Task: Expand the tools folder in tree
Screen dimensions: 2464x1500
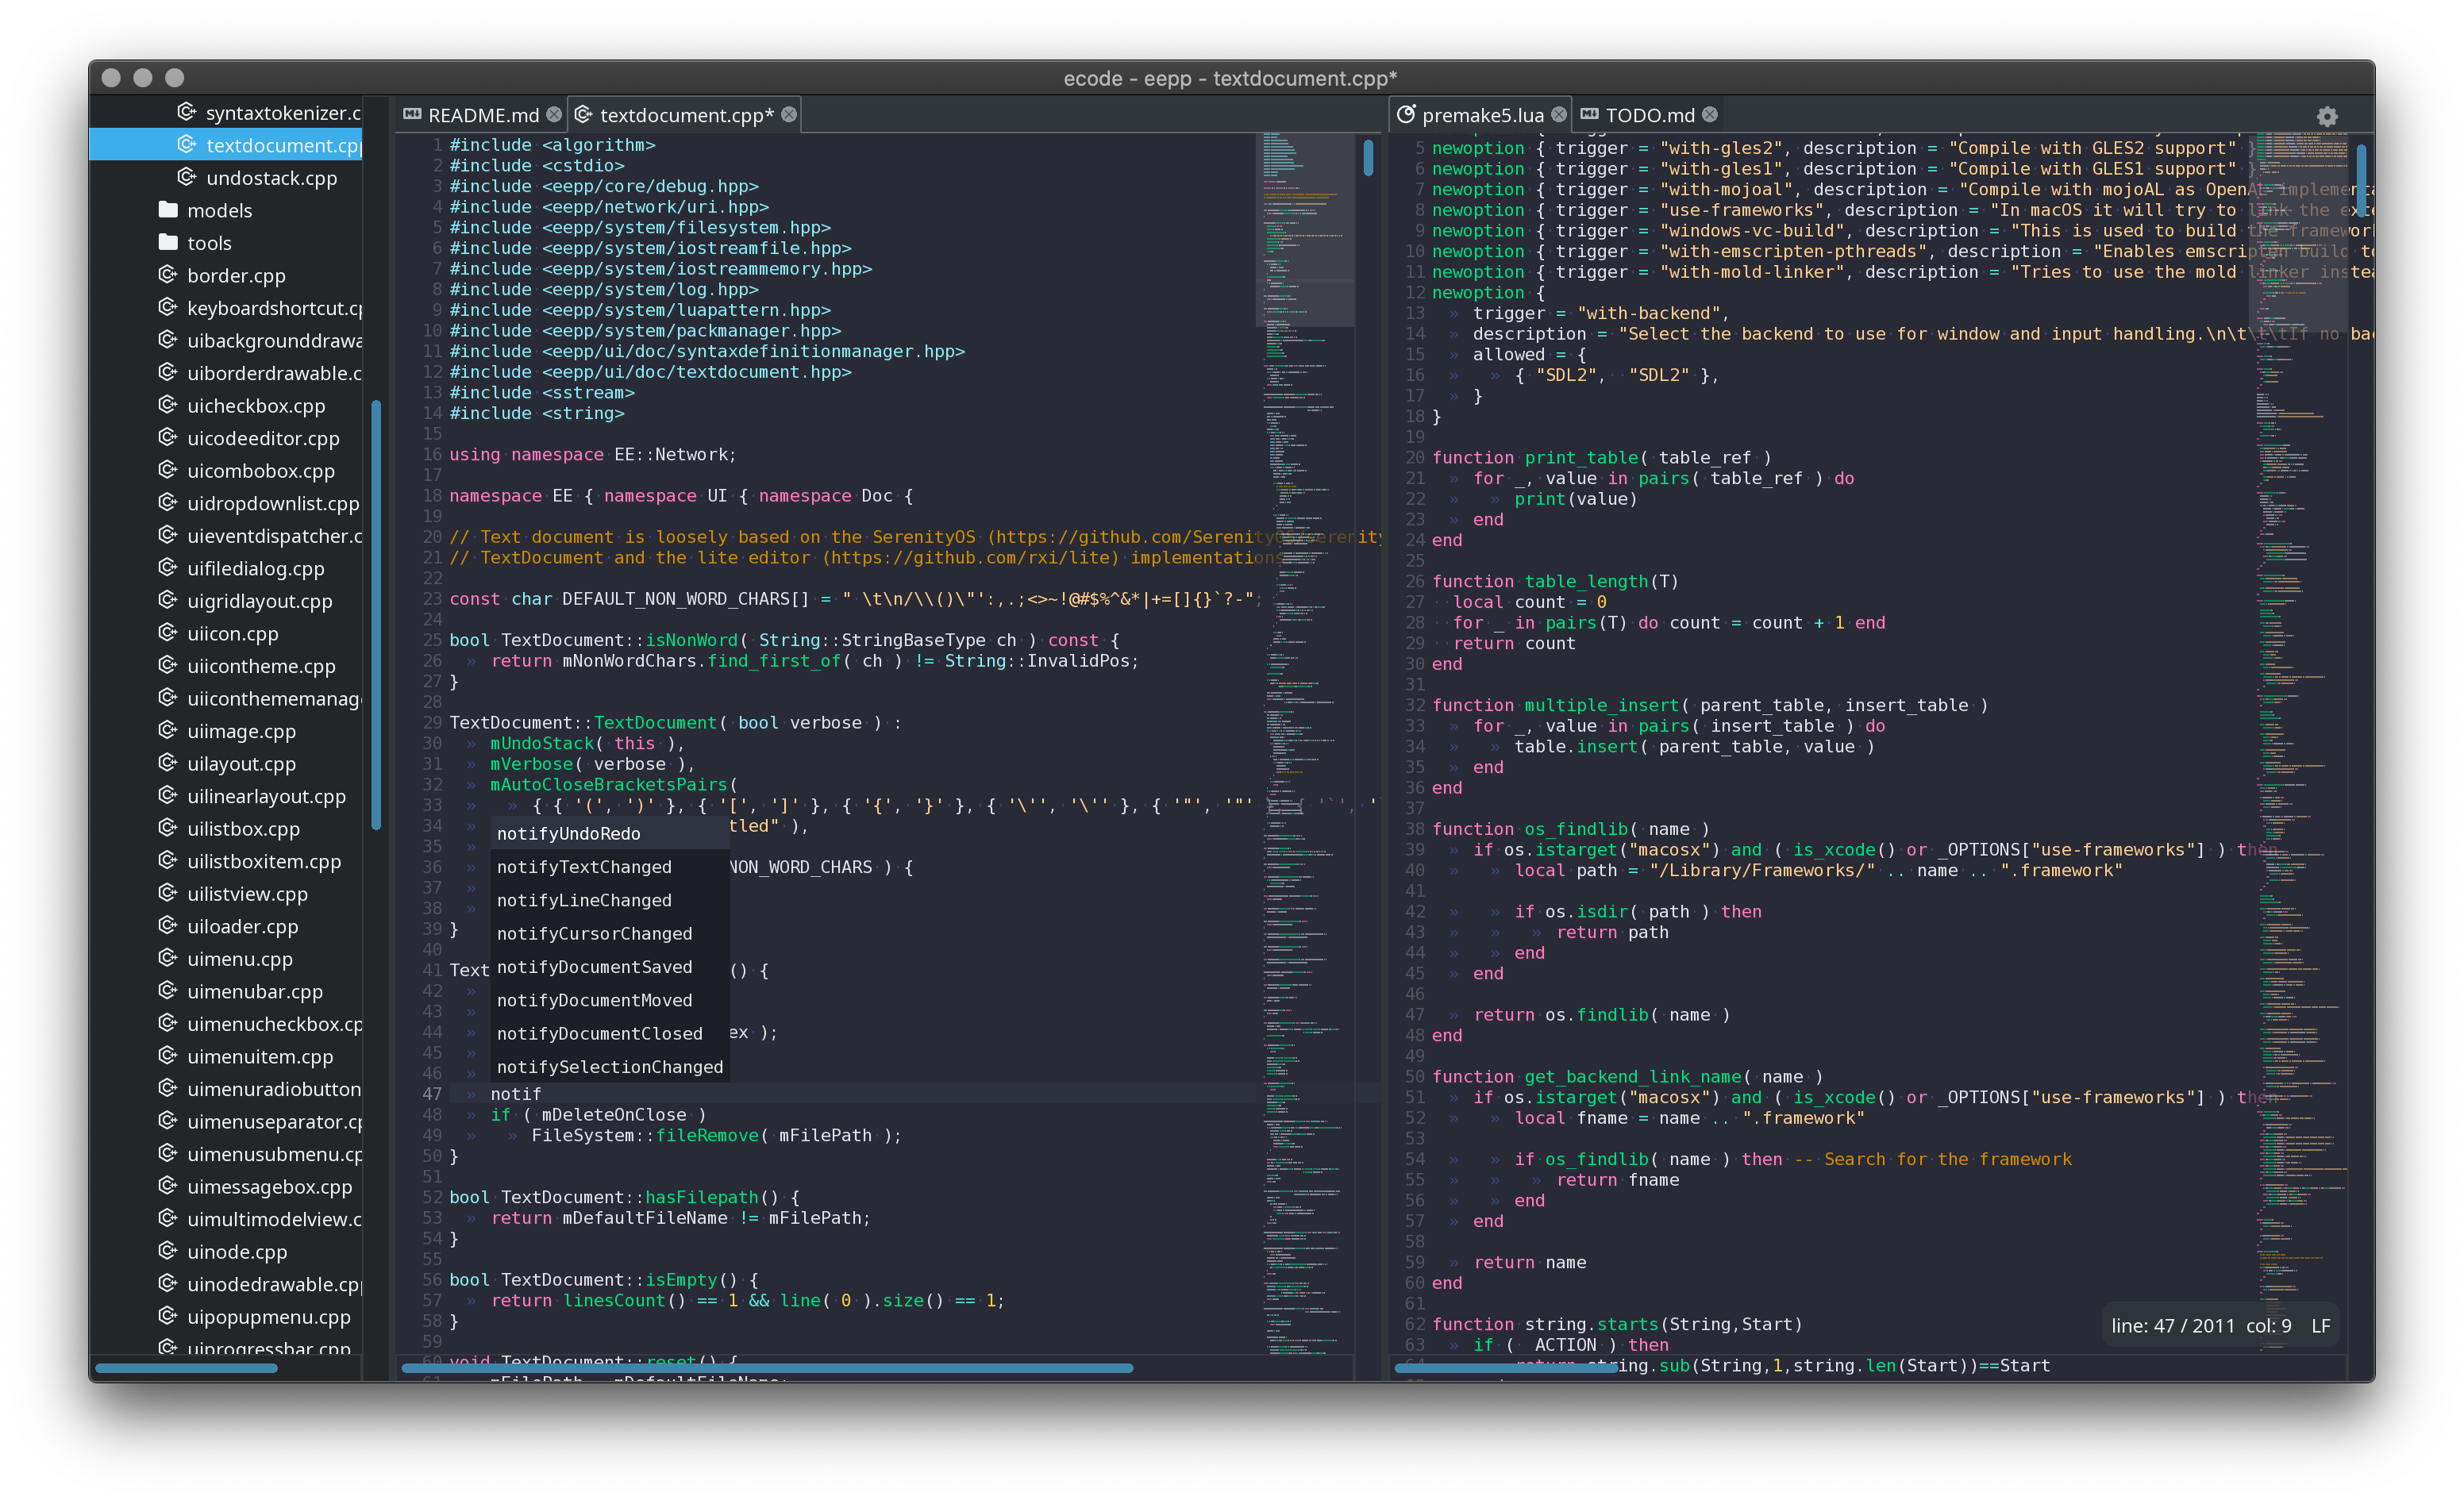Action: pyautogui.click(x=209, y=243)
